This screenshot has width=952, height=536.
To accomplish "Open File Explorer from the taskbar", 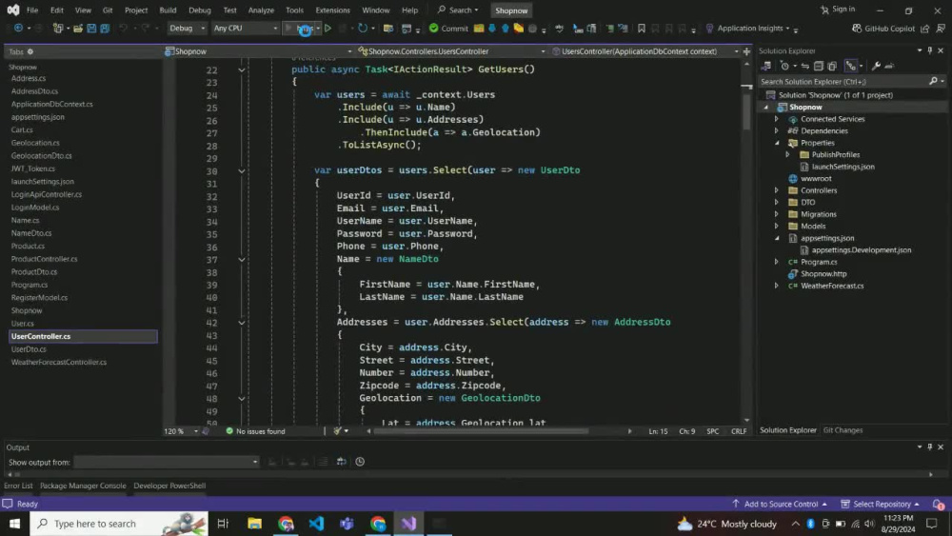I will pos(254,524).
